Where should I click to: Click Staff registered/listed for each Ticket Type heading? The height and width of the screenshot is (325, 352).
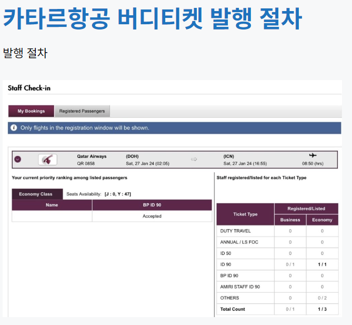tap(262, 178)
